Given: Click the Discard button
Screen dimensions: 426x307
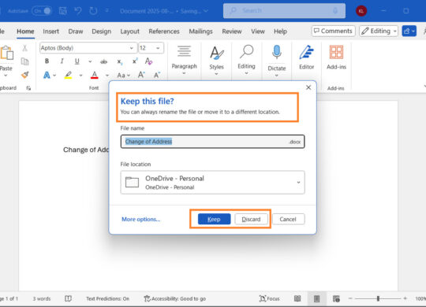Looking at the screenshot, I should pyautogui.click(x=251, y=219).
